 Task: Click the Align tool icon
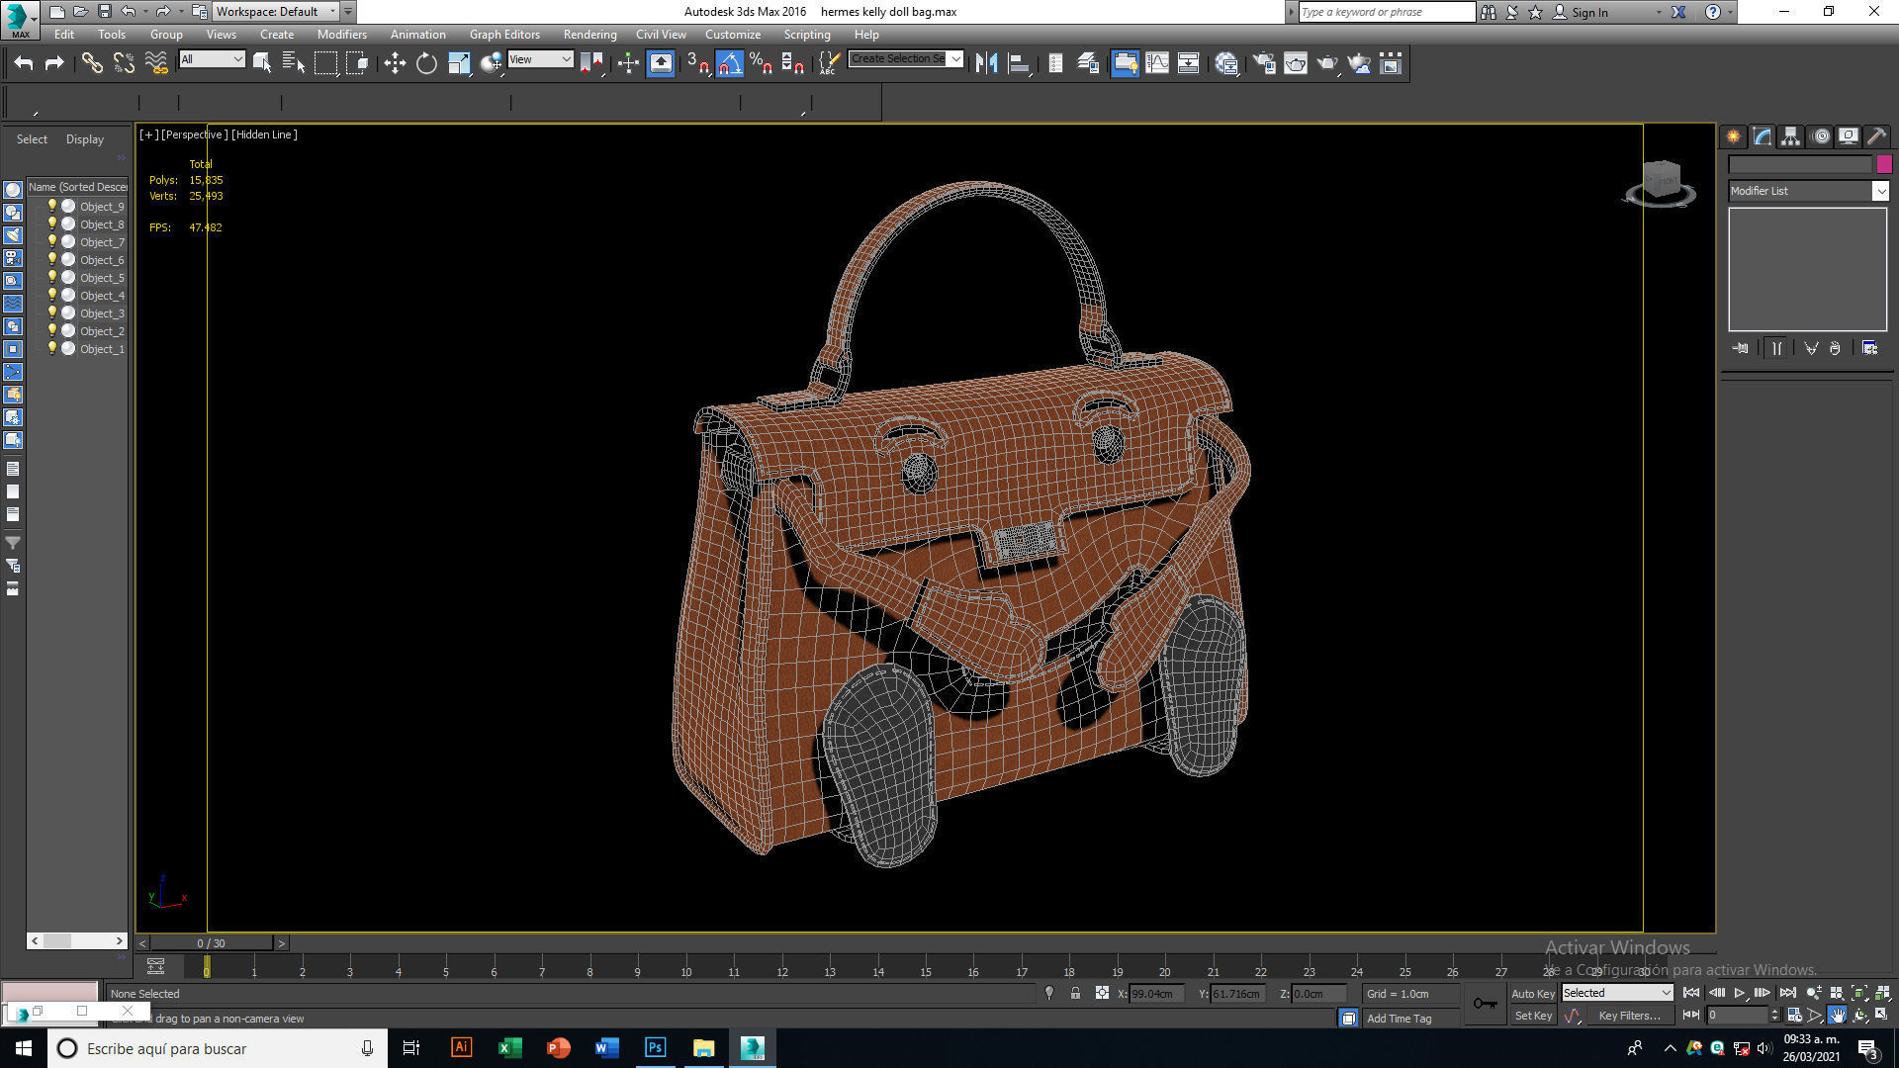point(1019,63)
